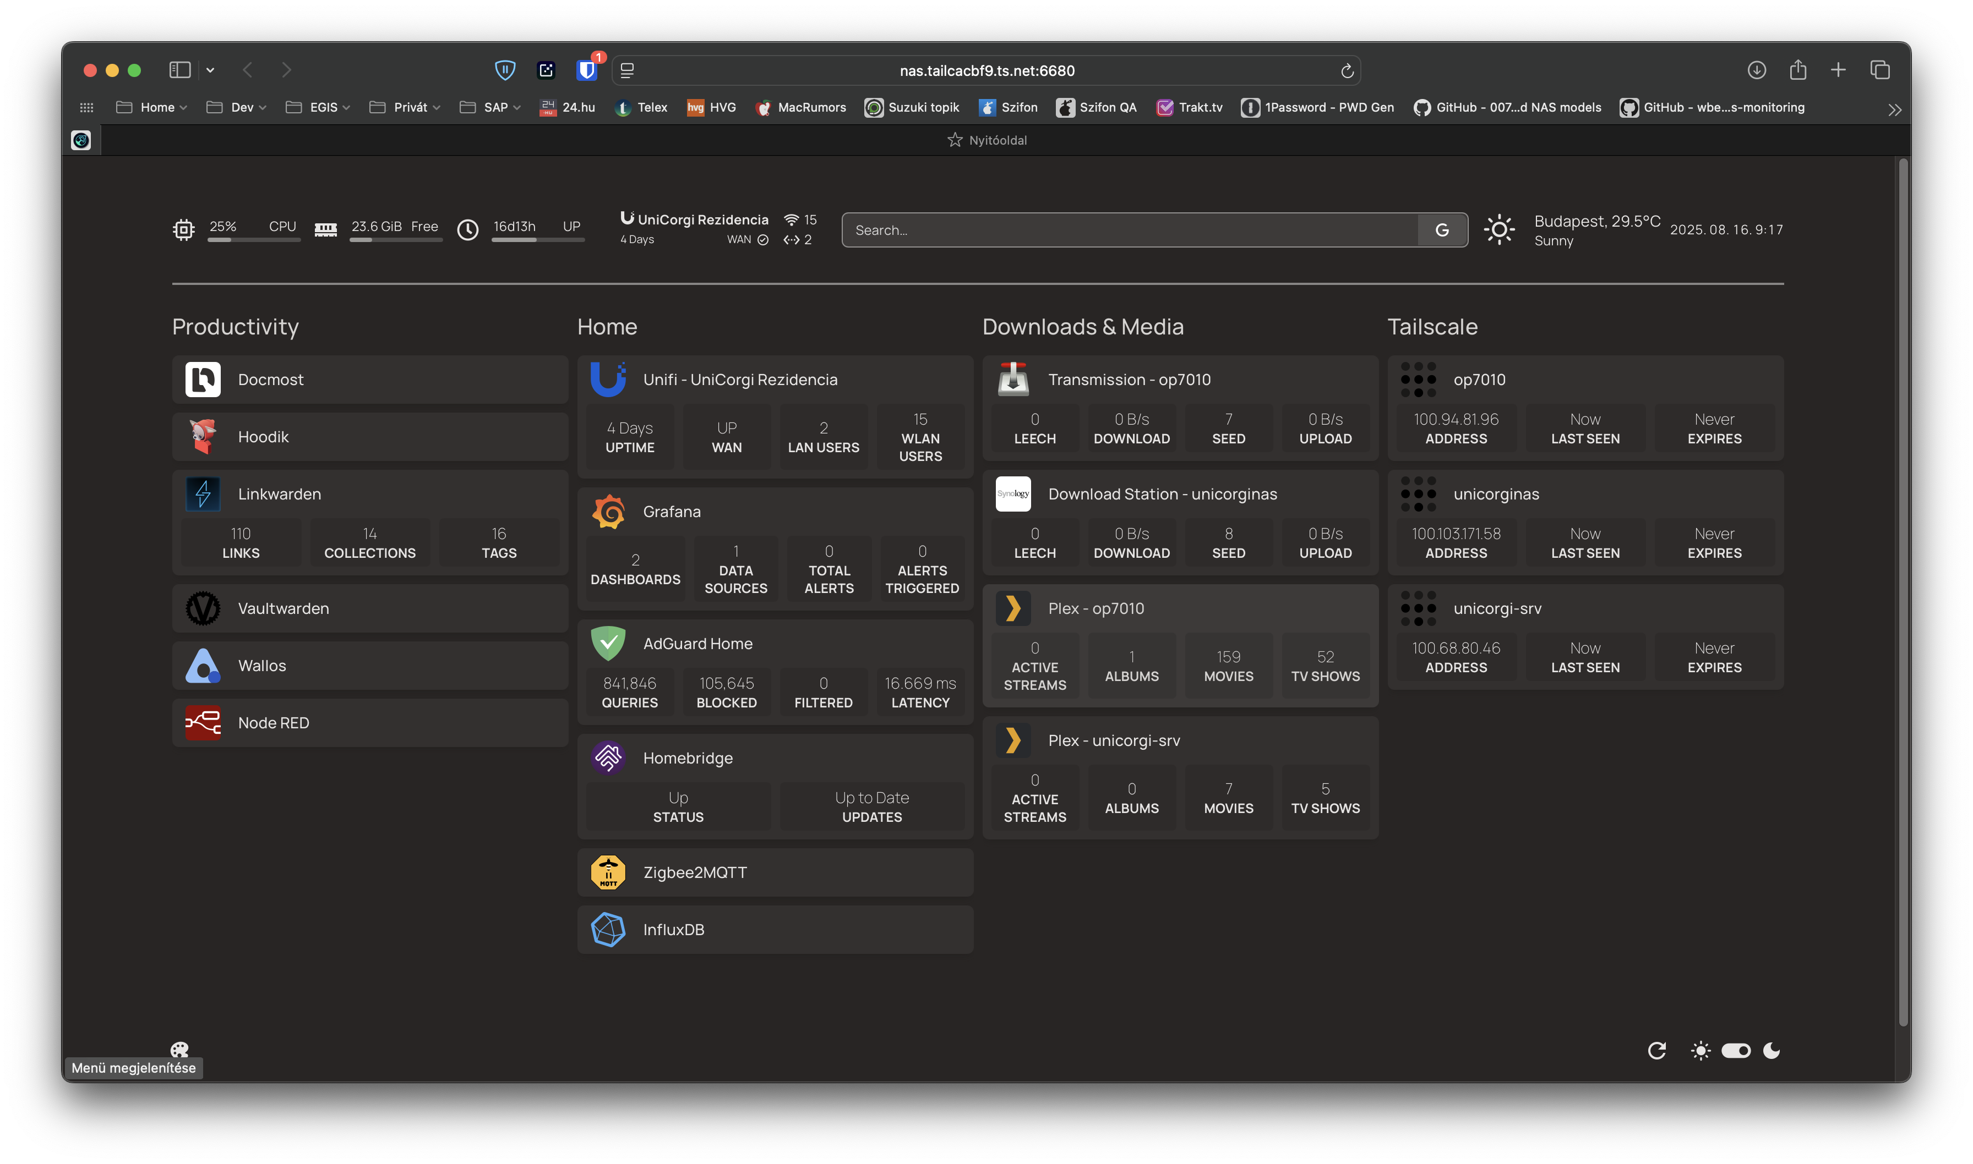The height and width of the screenshot is (1164, 1973).
Task: Open the Homebridge purple icon
Action: (608, 759)
